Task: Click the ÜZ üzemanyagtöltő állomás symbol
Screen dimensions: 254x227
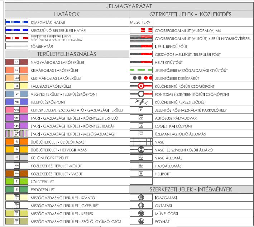Action: (x=141, y=134)
